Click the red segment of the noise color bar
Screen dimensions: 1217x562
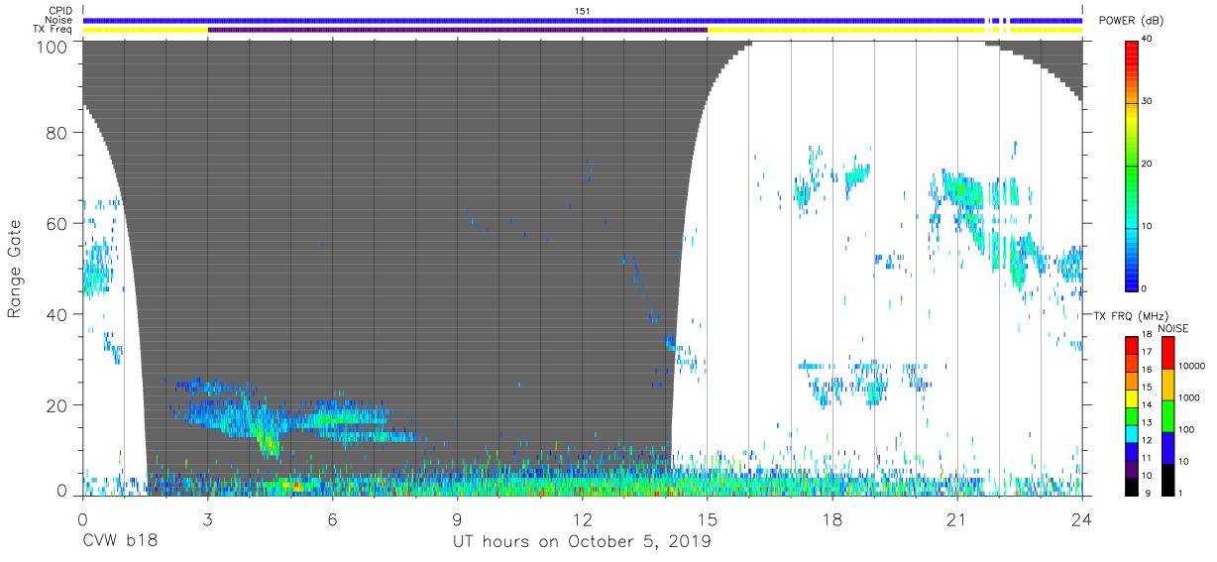point(1167,352)
